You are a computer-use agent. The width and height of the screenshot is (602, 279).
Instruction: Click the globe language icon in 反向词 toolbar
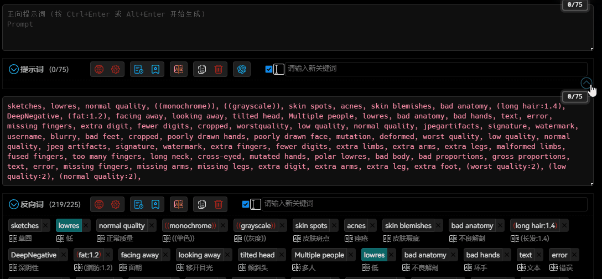click(x=99, y=204)
